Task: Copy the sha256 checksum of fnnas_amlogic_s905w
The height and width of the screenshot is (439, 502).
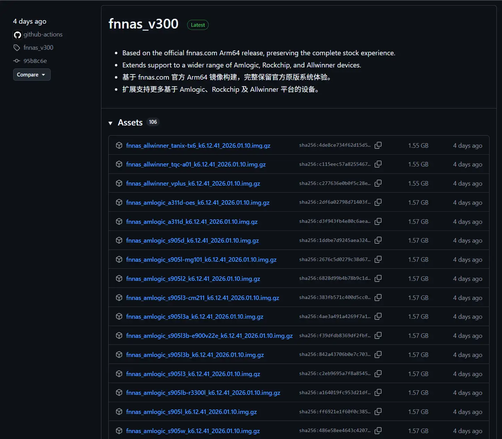Action: 378,430
